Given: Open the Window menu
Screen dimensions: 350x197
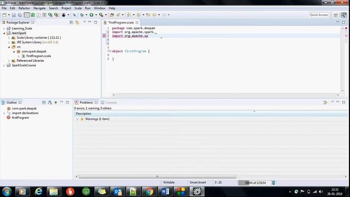Looking at the screenshot, I should click(100, 8).
